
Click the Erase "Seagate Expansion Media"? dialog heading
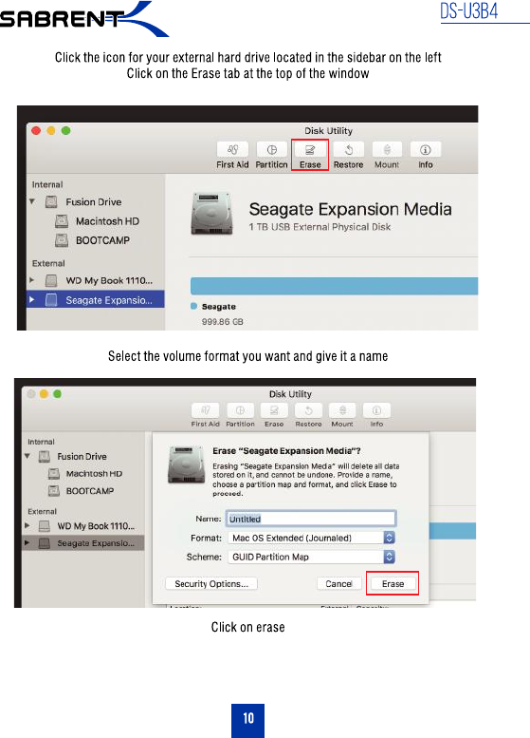(286, 451)
